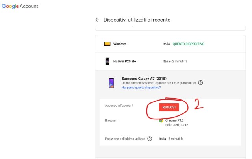The width and height of the screenshot is (252, 159).
Task: Go back using the left arrow
Action: pyautogui.click(x=97, y=20)
